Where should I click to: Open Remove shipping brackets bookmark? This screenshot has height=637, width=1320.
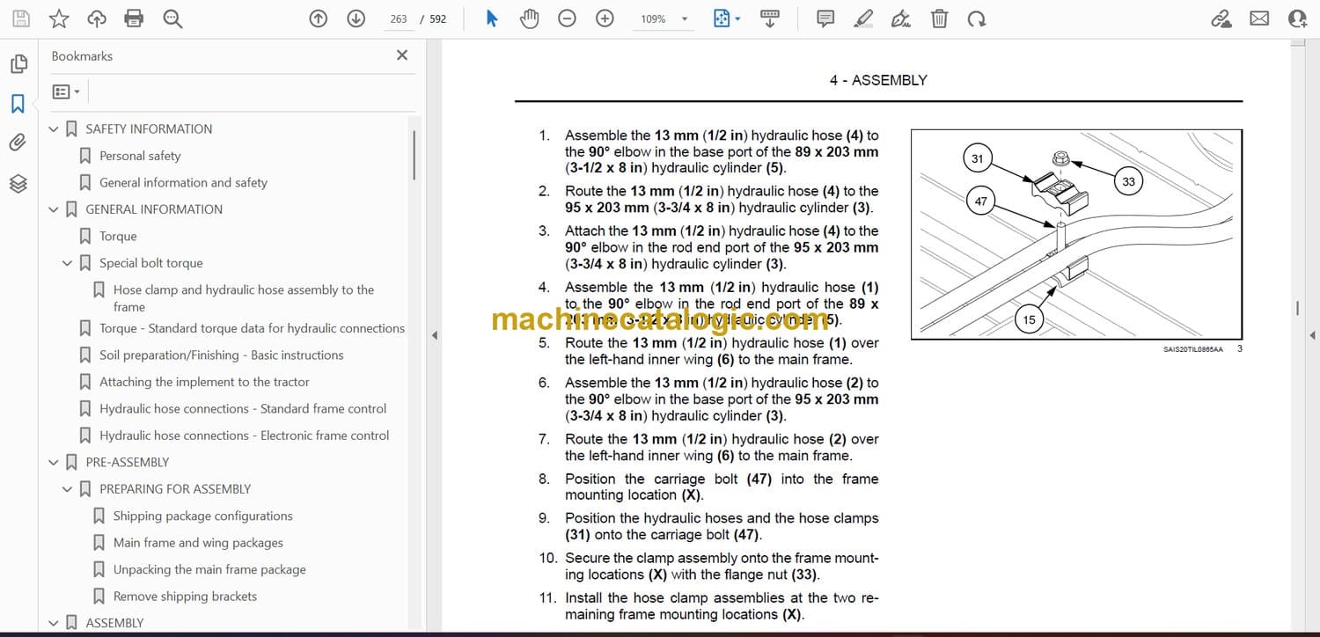pyautogui.click(x=185, y=597)
